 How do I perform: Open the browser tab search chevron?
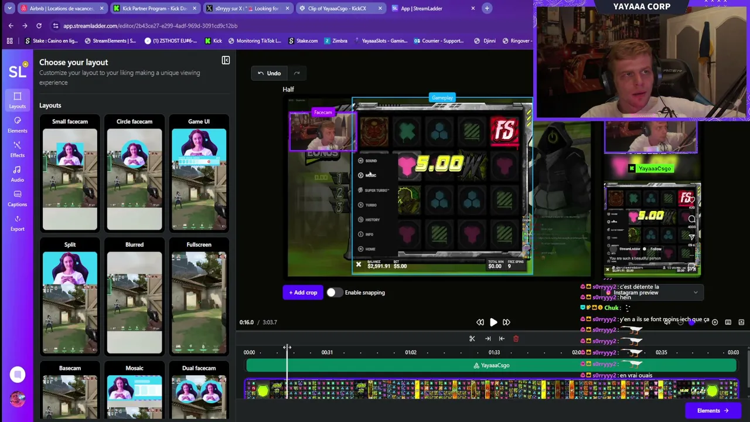coord(9,8)
